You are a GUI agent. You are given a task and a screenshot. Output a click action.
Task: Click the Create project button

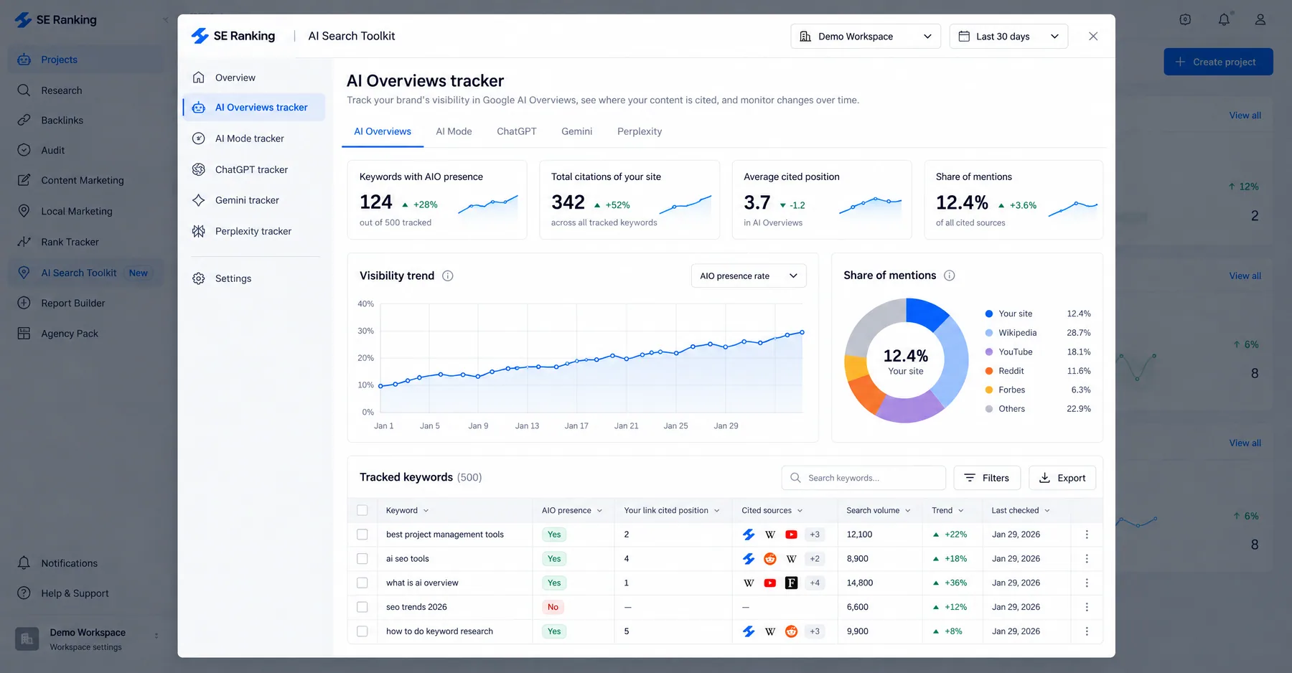pyautogui.click(x=1218, y=62)
